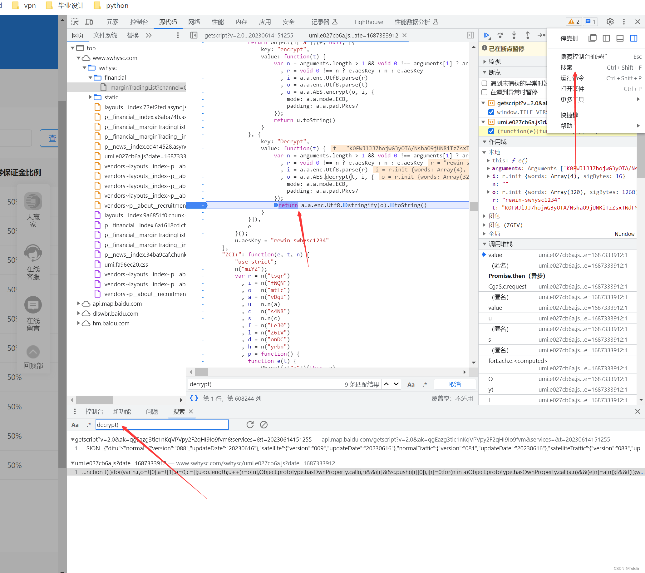Viewport: 645px width, 573px height.
Task: Click the source horizontal scrollbar thumb
Action: (x=201, y=372)
